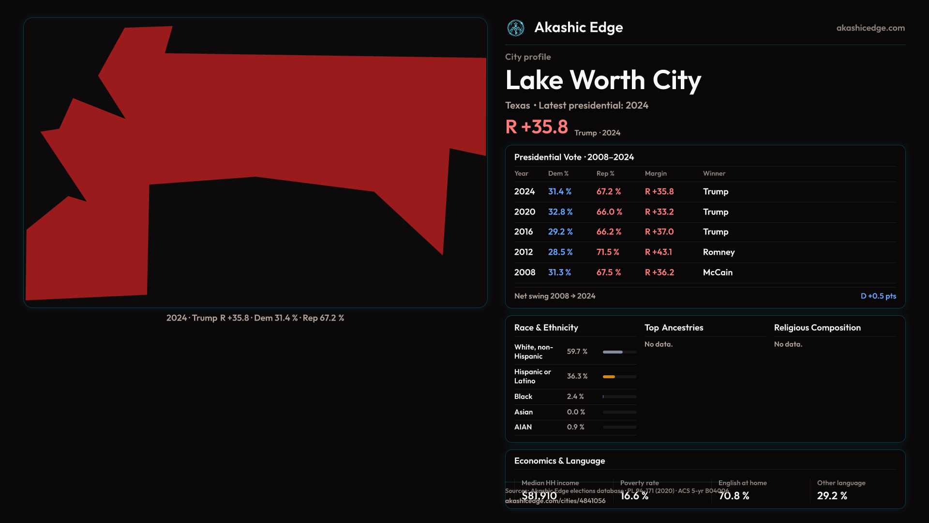Click the Romney winner entry for 2012
Image resolution: width=929 pixels, height=523 pixels.
[719, 252]
